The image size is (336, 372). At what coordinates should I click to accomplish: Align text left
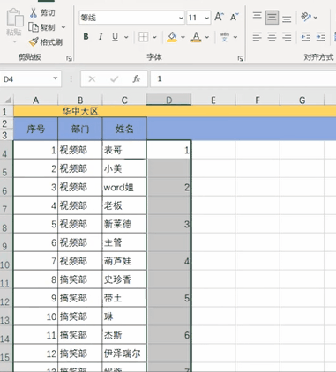click(258, 37)
